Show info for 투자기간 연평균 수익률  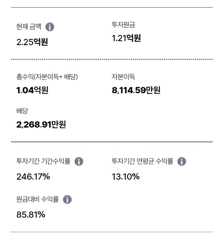(181, 161)
